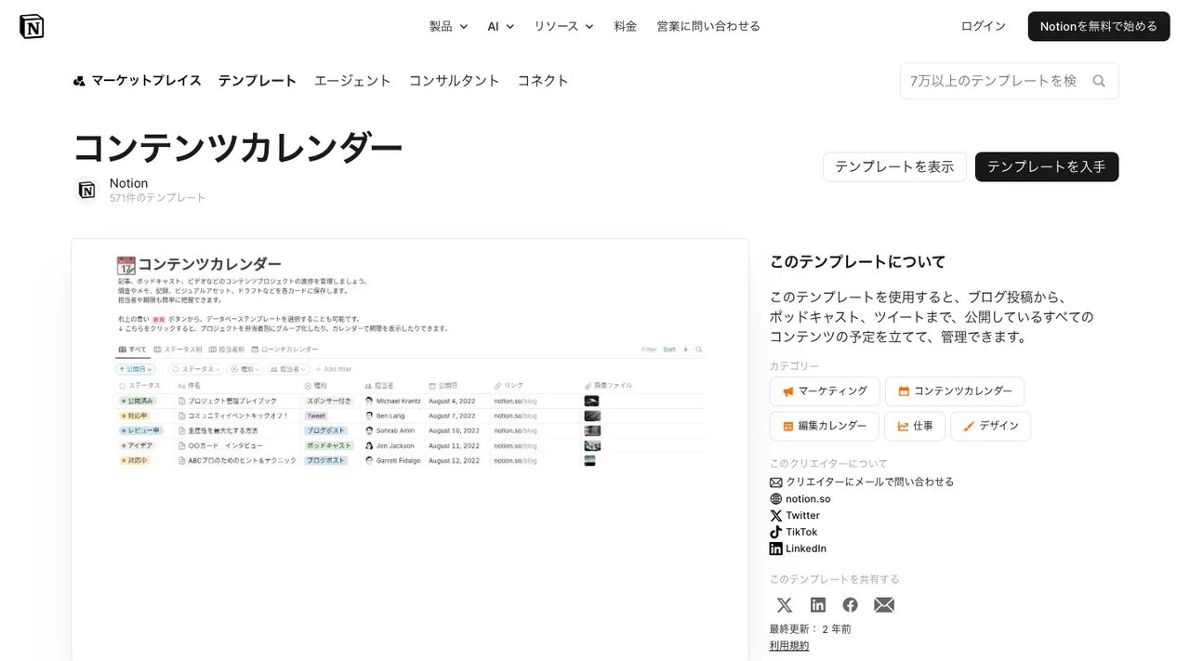Click the globe icon beside notion.so
Viewport: 1190px width, 661px height.
(x=776, y=498)
